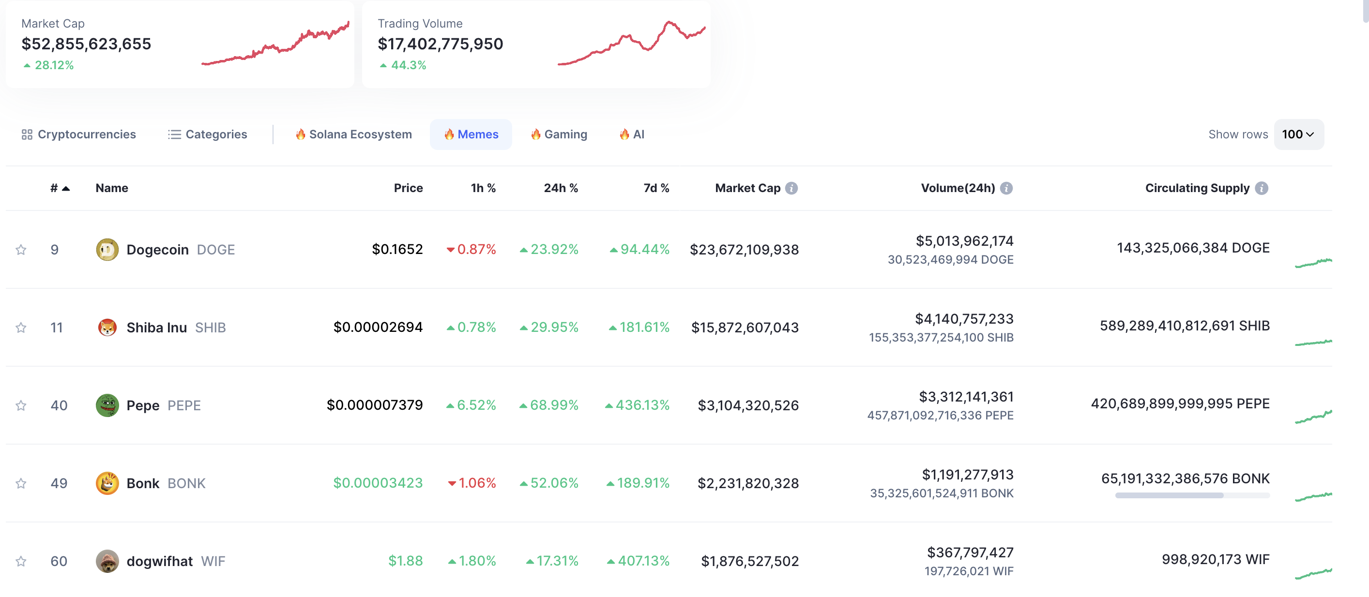Open Market Cap column info icon

pos(791,188)
